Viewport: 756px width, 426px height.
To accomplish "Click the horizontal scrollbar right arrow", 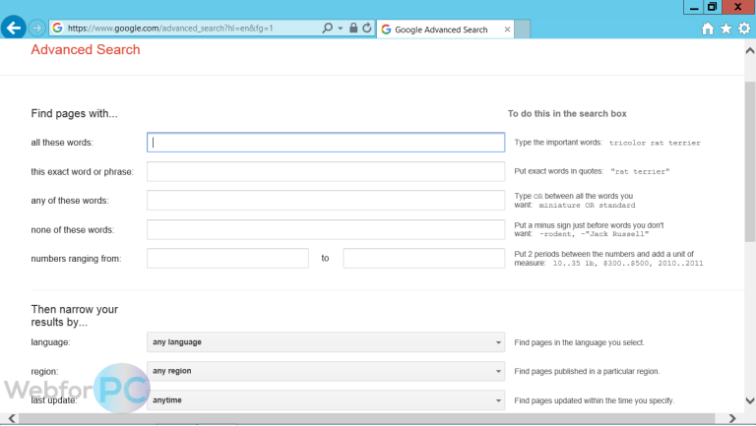I will click(732, 418).
